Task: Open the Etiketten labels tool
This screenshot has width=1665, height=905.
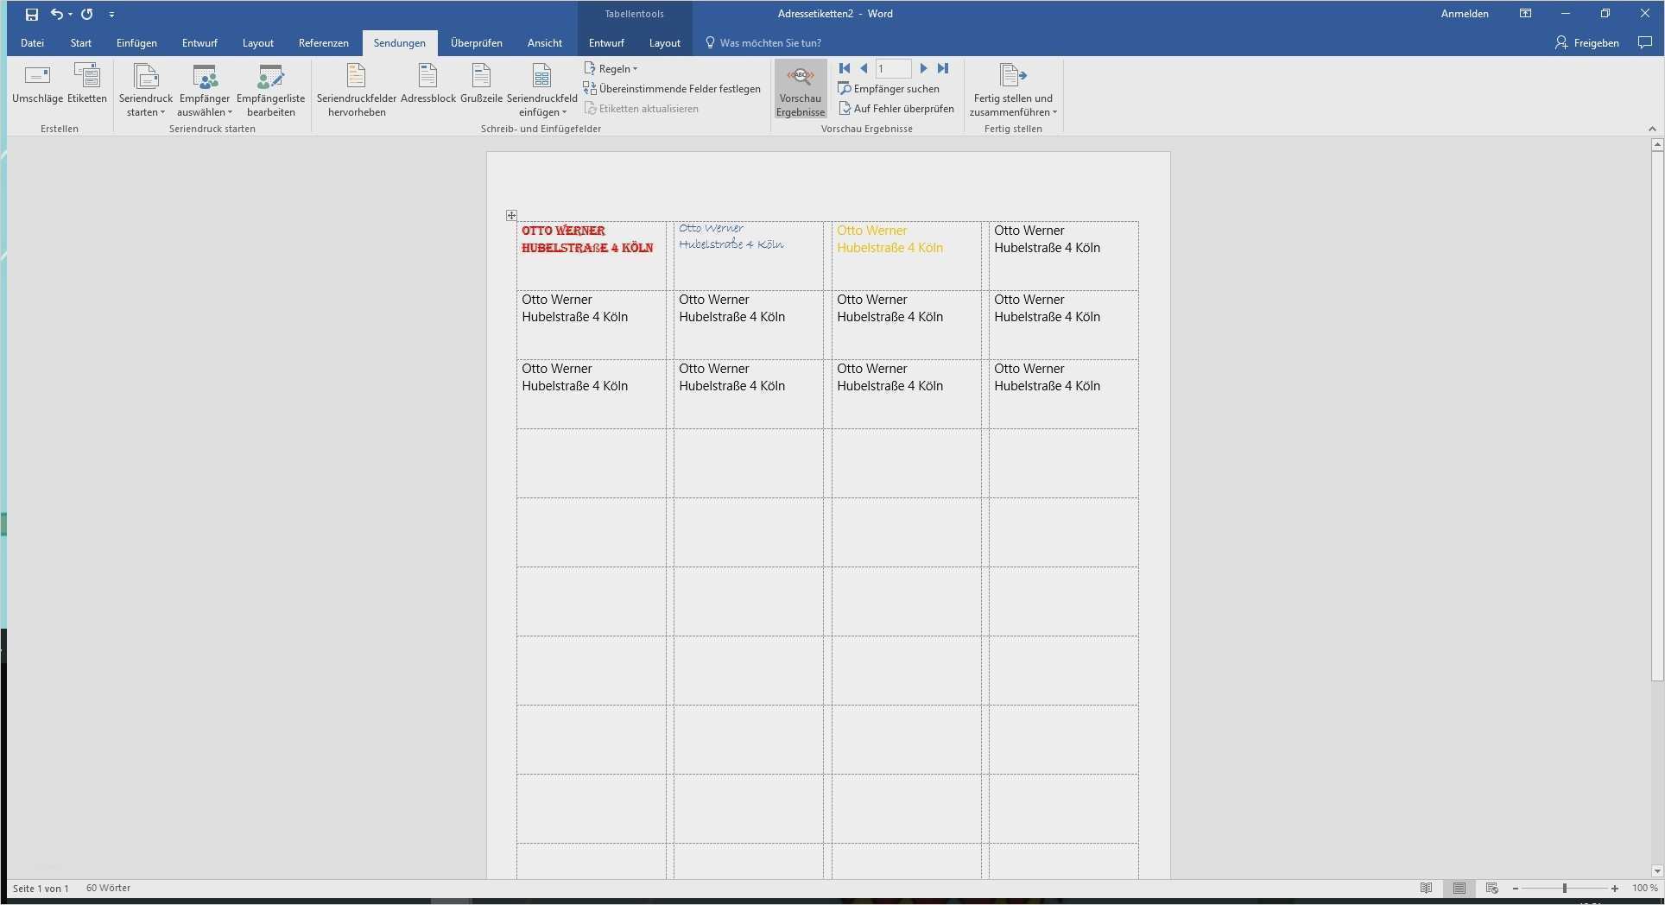Action: 87,84
